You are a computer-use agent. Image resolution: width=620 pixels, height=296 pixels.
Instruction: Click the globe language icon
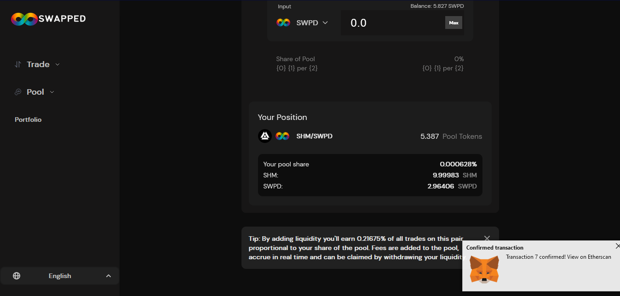[17, 276]
